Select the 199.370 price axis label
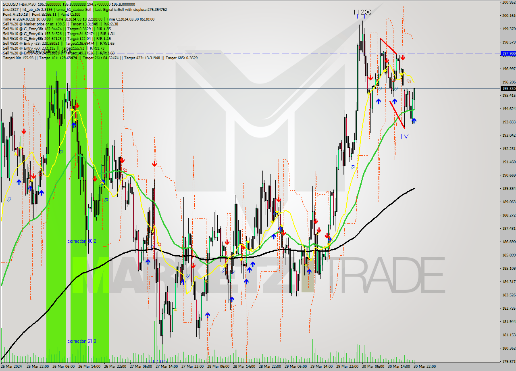Viewport: 516px width, 371px height. (509, 29)
